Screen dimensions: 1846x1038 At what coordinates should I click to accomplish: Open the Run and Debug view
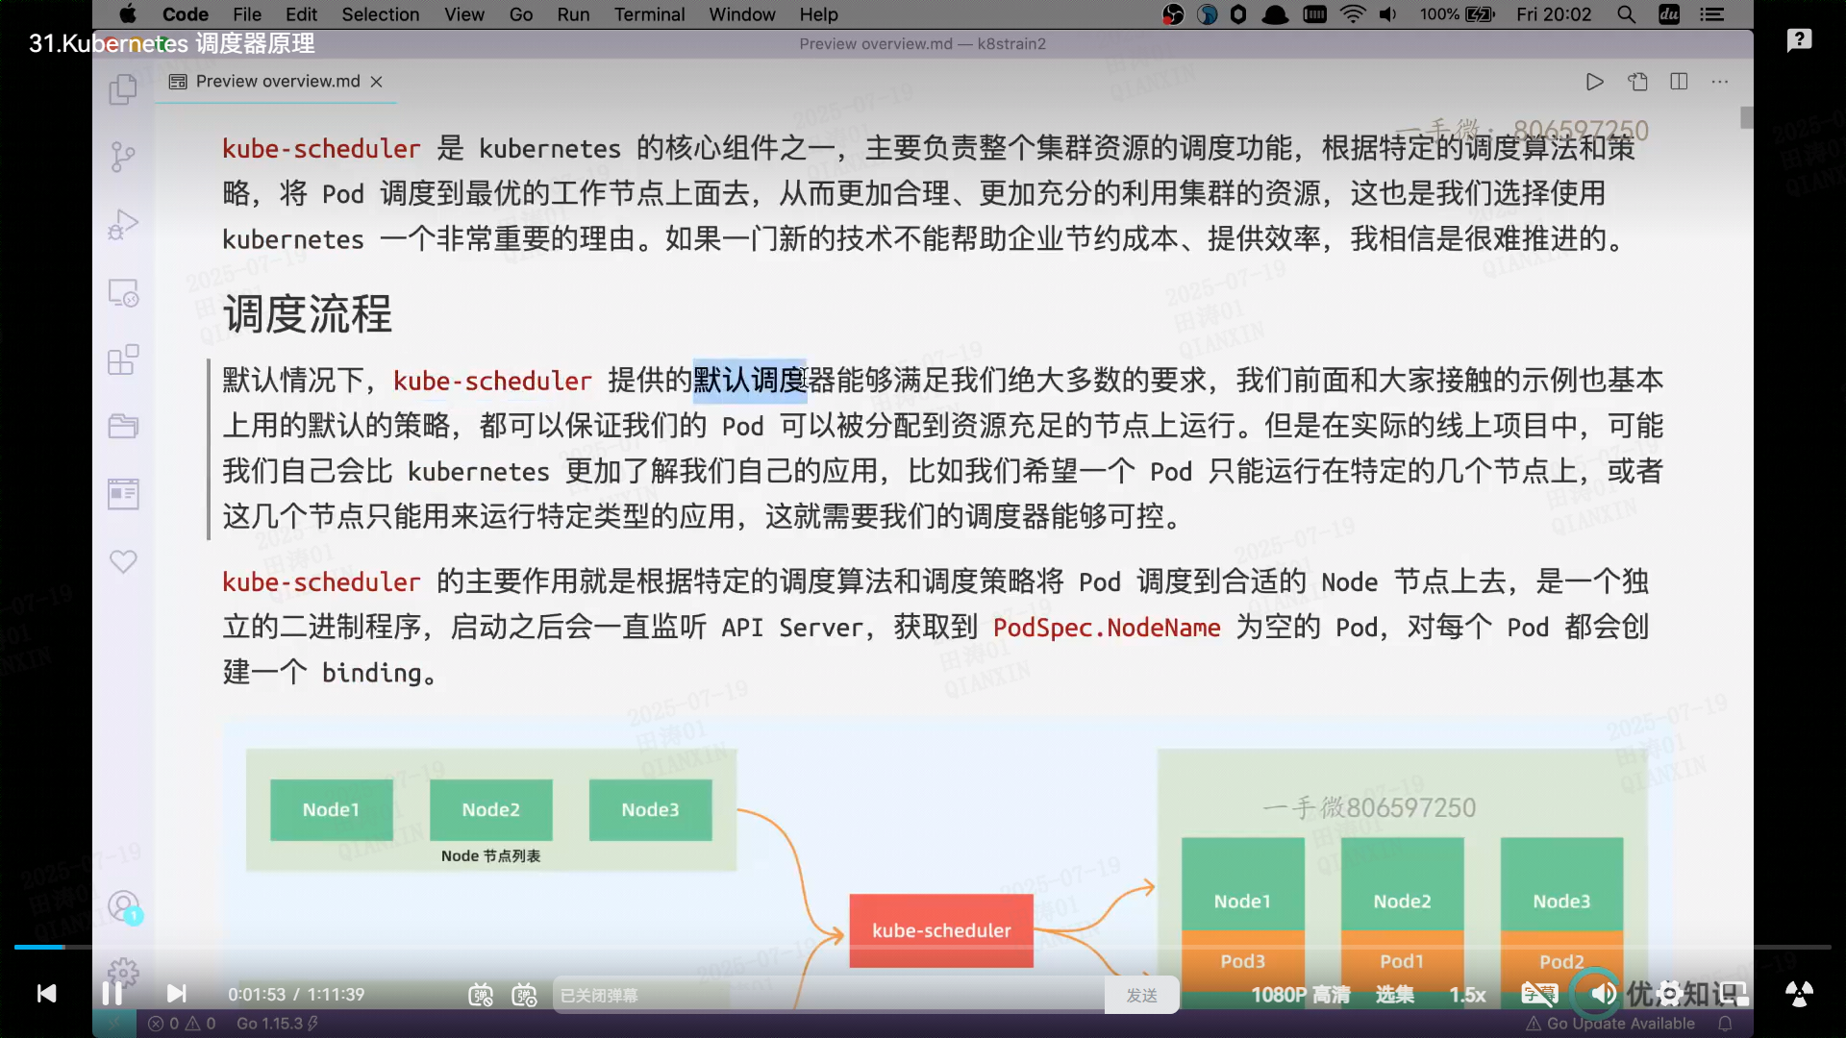tap(123, 225)
